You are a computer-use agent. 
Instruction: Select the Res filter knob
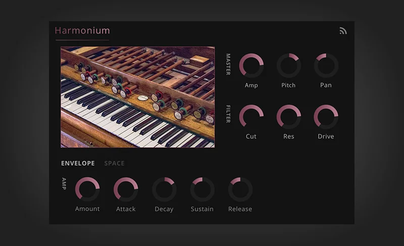point(288,116)
